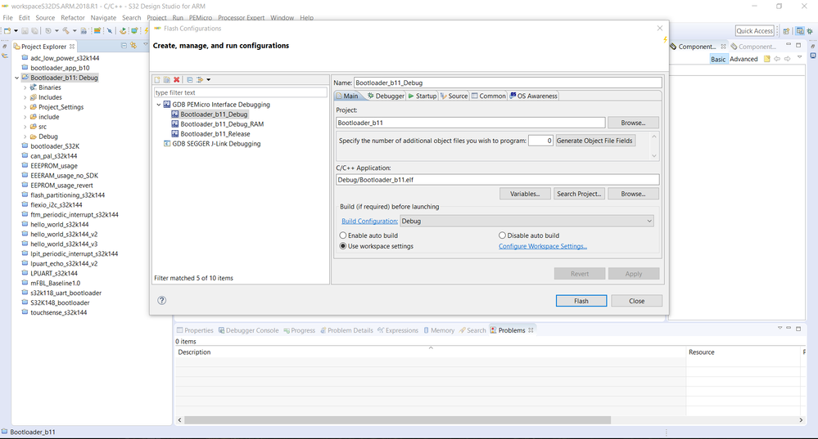This screenshot has width=818, height=439.
Task: Click Duplicate launch configuration icon
Action: point(166,79)
